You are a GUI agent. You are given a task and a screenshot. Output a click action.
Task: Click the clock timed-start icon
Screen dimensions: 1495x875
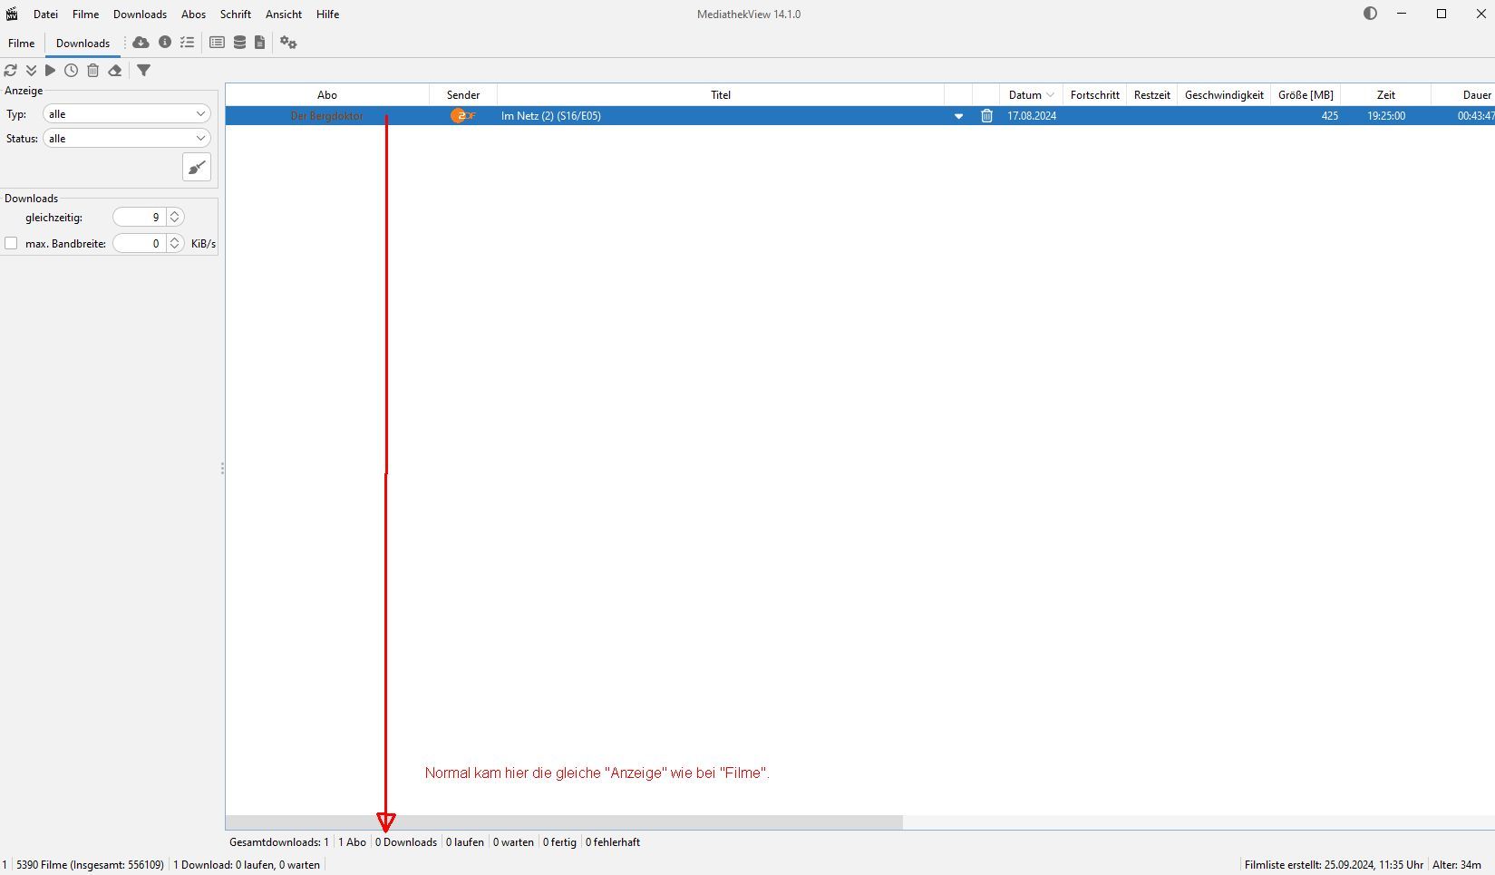coord(71,70)
